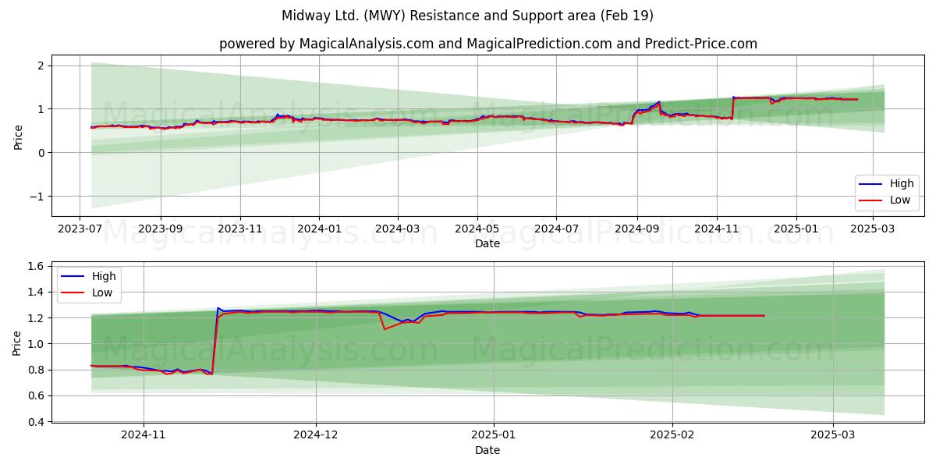
Task: Click the '2025-03' x-axis label on top chart
Action: 872,230
